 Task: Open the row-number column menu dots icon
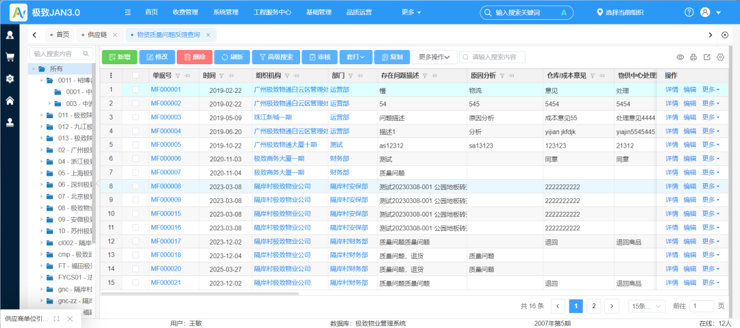pyautogui.click(x=112, y=75)
